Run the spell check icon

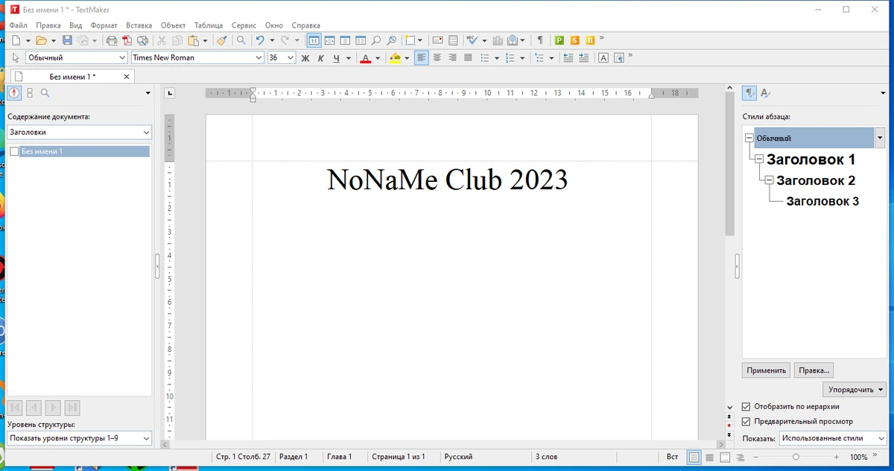tap(472, 40)
